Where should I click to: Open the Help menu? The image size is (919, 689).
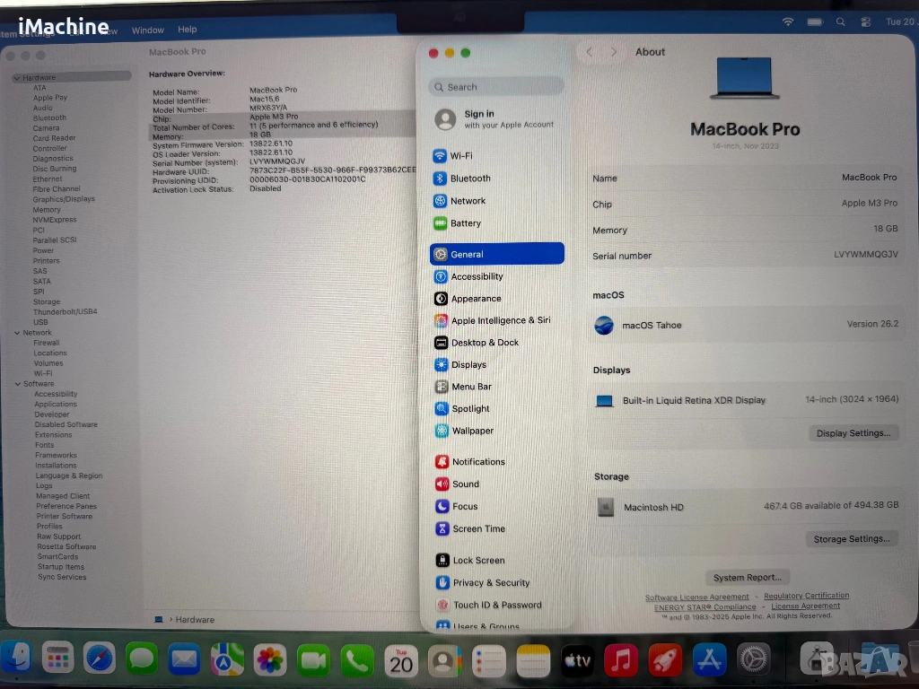[187, 31]
